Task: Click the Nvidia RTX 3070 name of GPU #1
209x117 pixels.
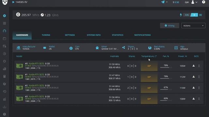Action: (36, 74)
